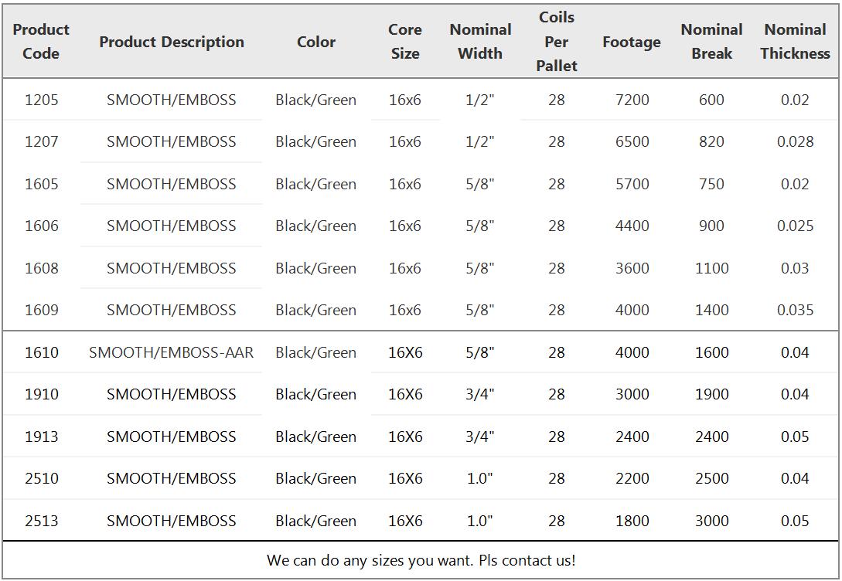Click the SMOOTH/EMBOSS-AAR description cell
Screen dimensions: 842x581
point(172,352)
